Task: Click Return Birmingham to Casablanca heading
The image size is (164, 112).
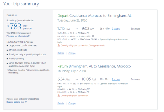Action: [x=94, y=66]
